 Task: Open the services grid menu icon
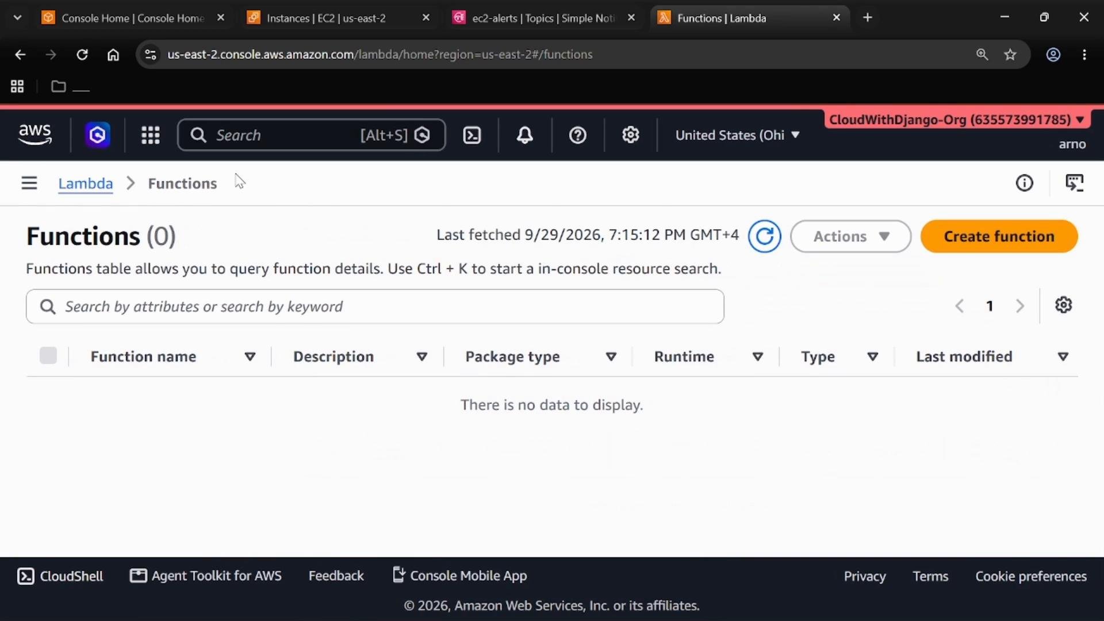[151, 135]
